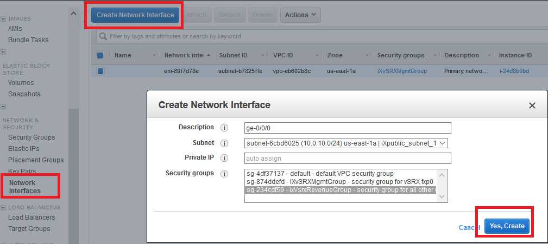Collapse the Images section in sidebar

pyautogui.click(x=3, y=18)
